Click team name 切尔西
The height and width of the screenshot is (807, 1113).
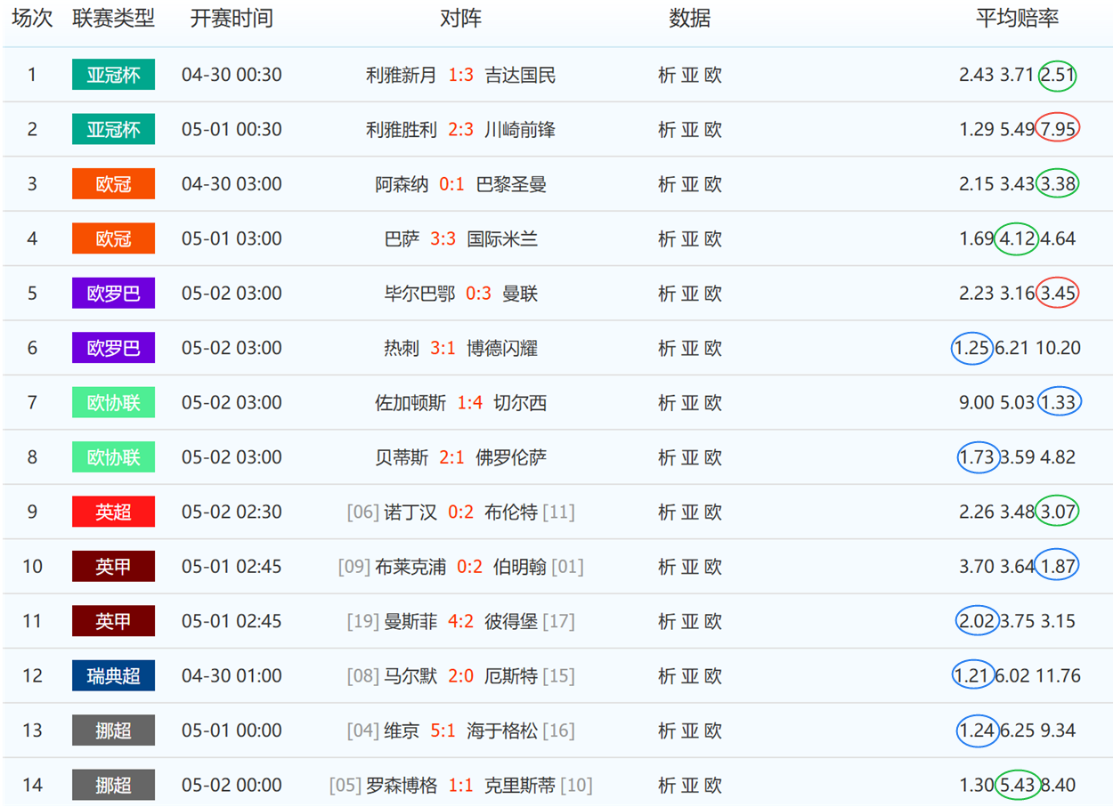tap(520, 403)
